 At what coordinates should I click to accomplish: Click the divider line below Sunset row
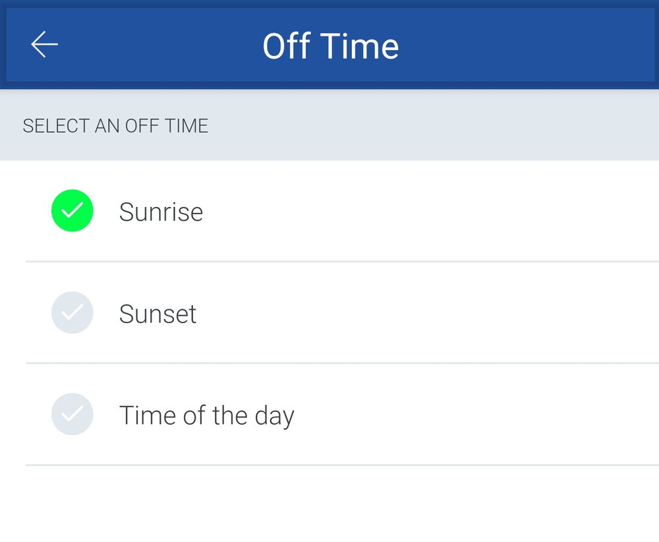point(342,363)
